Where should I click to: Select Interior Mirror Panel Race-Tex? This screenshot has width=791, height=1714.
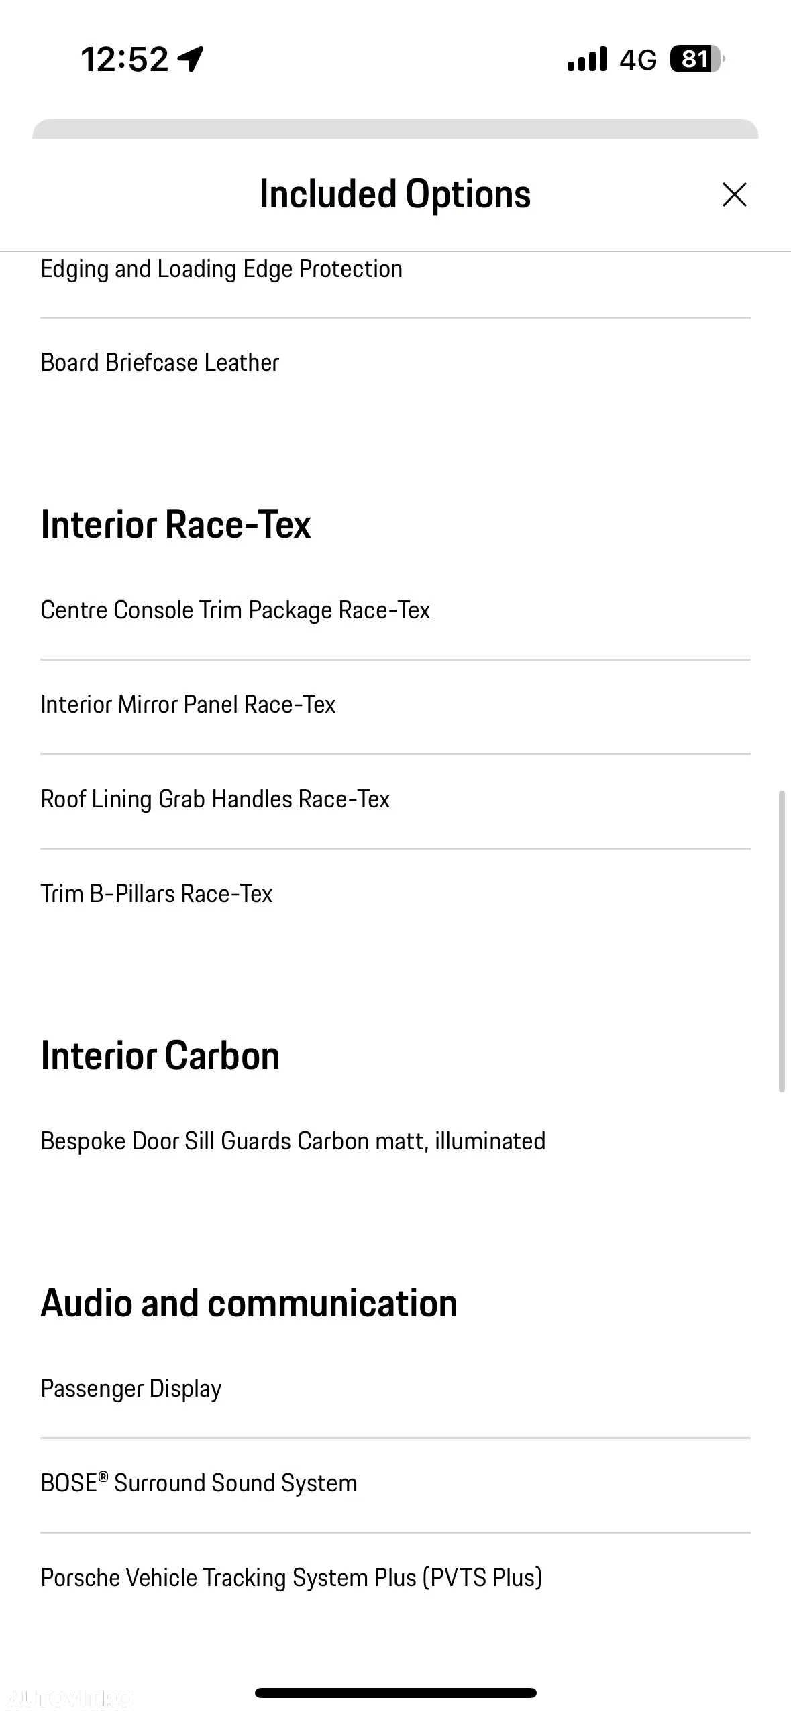[395, 705]
